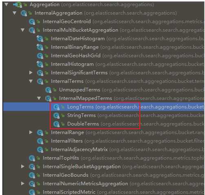
Task: Expand the InternalNumericMetricsAggregation node
Action: coord(23,184)
